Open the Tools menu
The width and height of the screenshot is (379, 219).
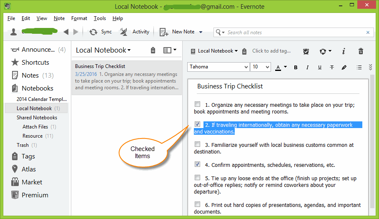pos(100,18)
